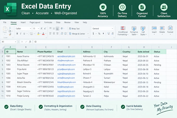Toggle Bold formatting
The image size is (177, 118).
[x=17, y=34]
